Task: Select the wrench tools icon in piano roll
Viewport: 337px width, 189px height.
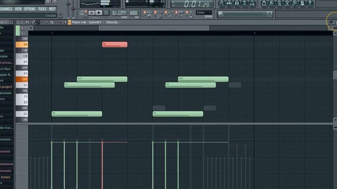Action: point(23,22)
